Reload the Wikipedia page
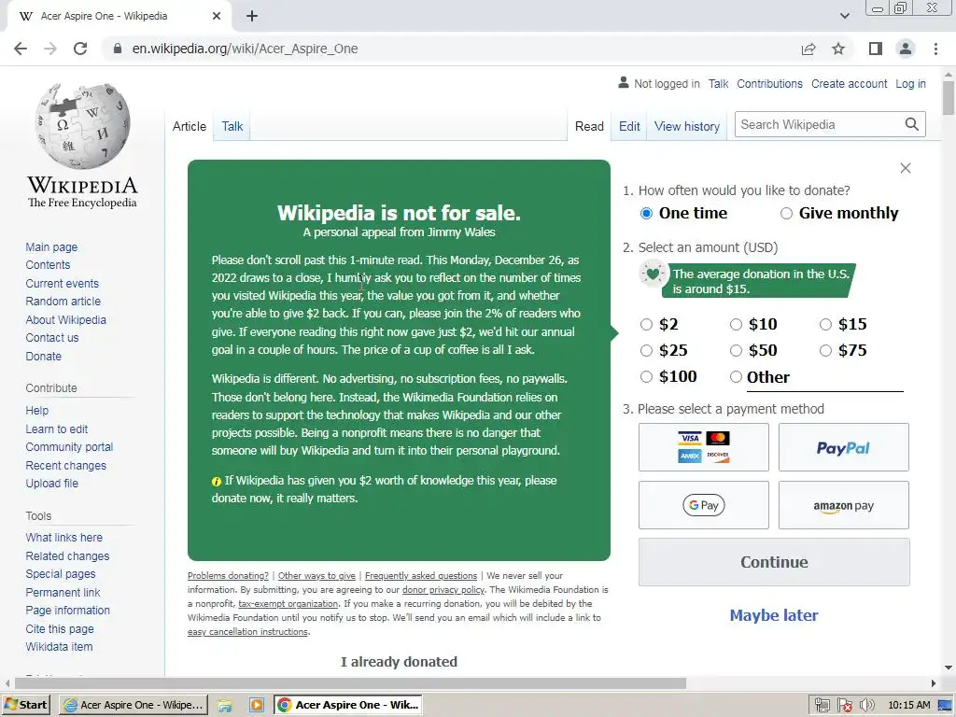 pyautogui.click(x=80, y=49)
